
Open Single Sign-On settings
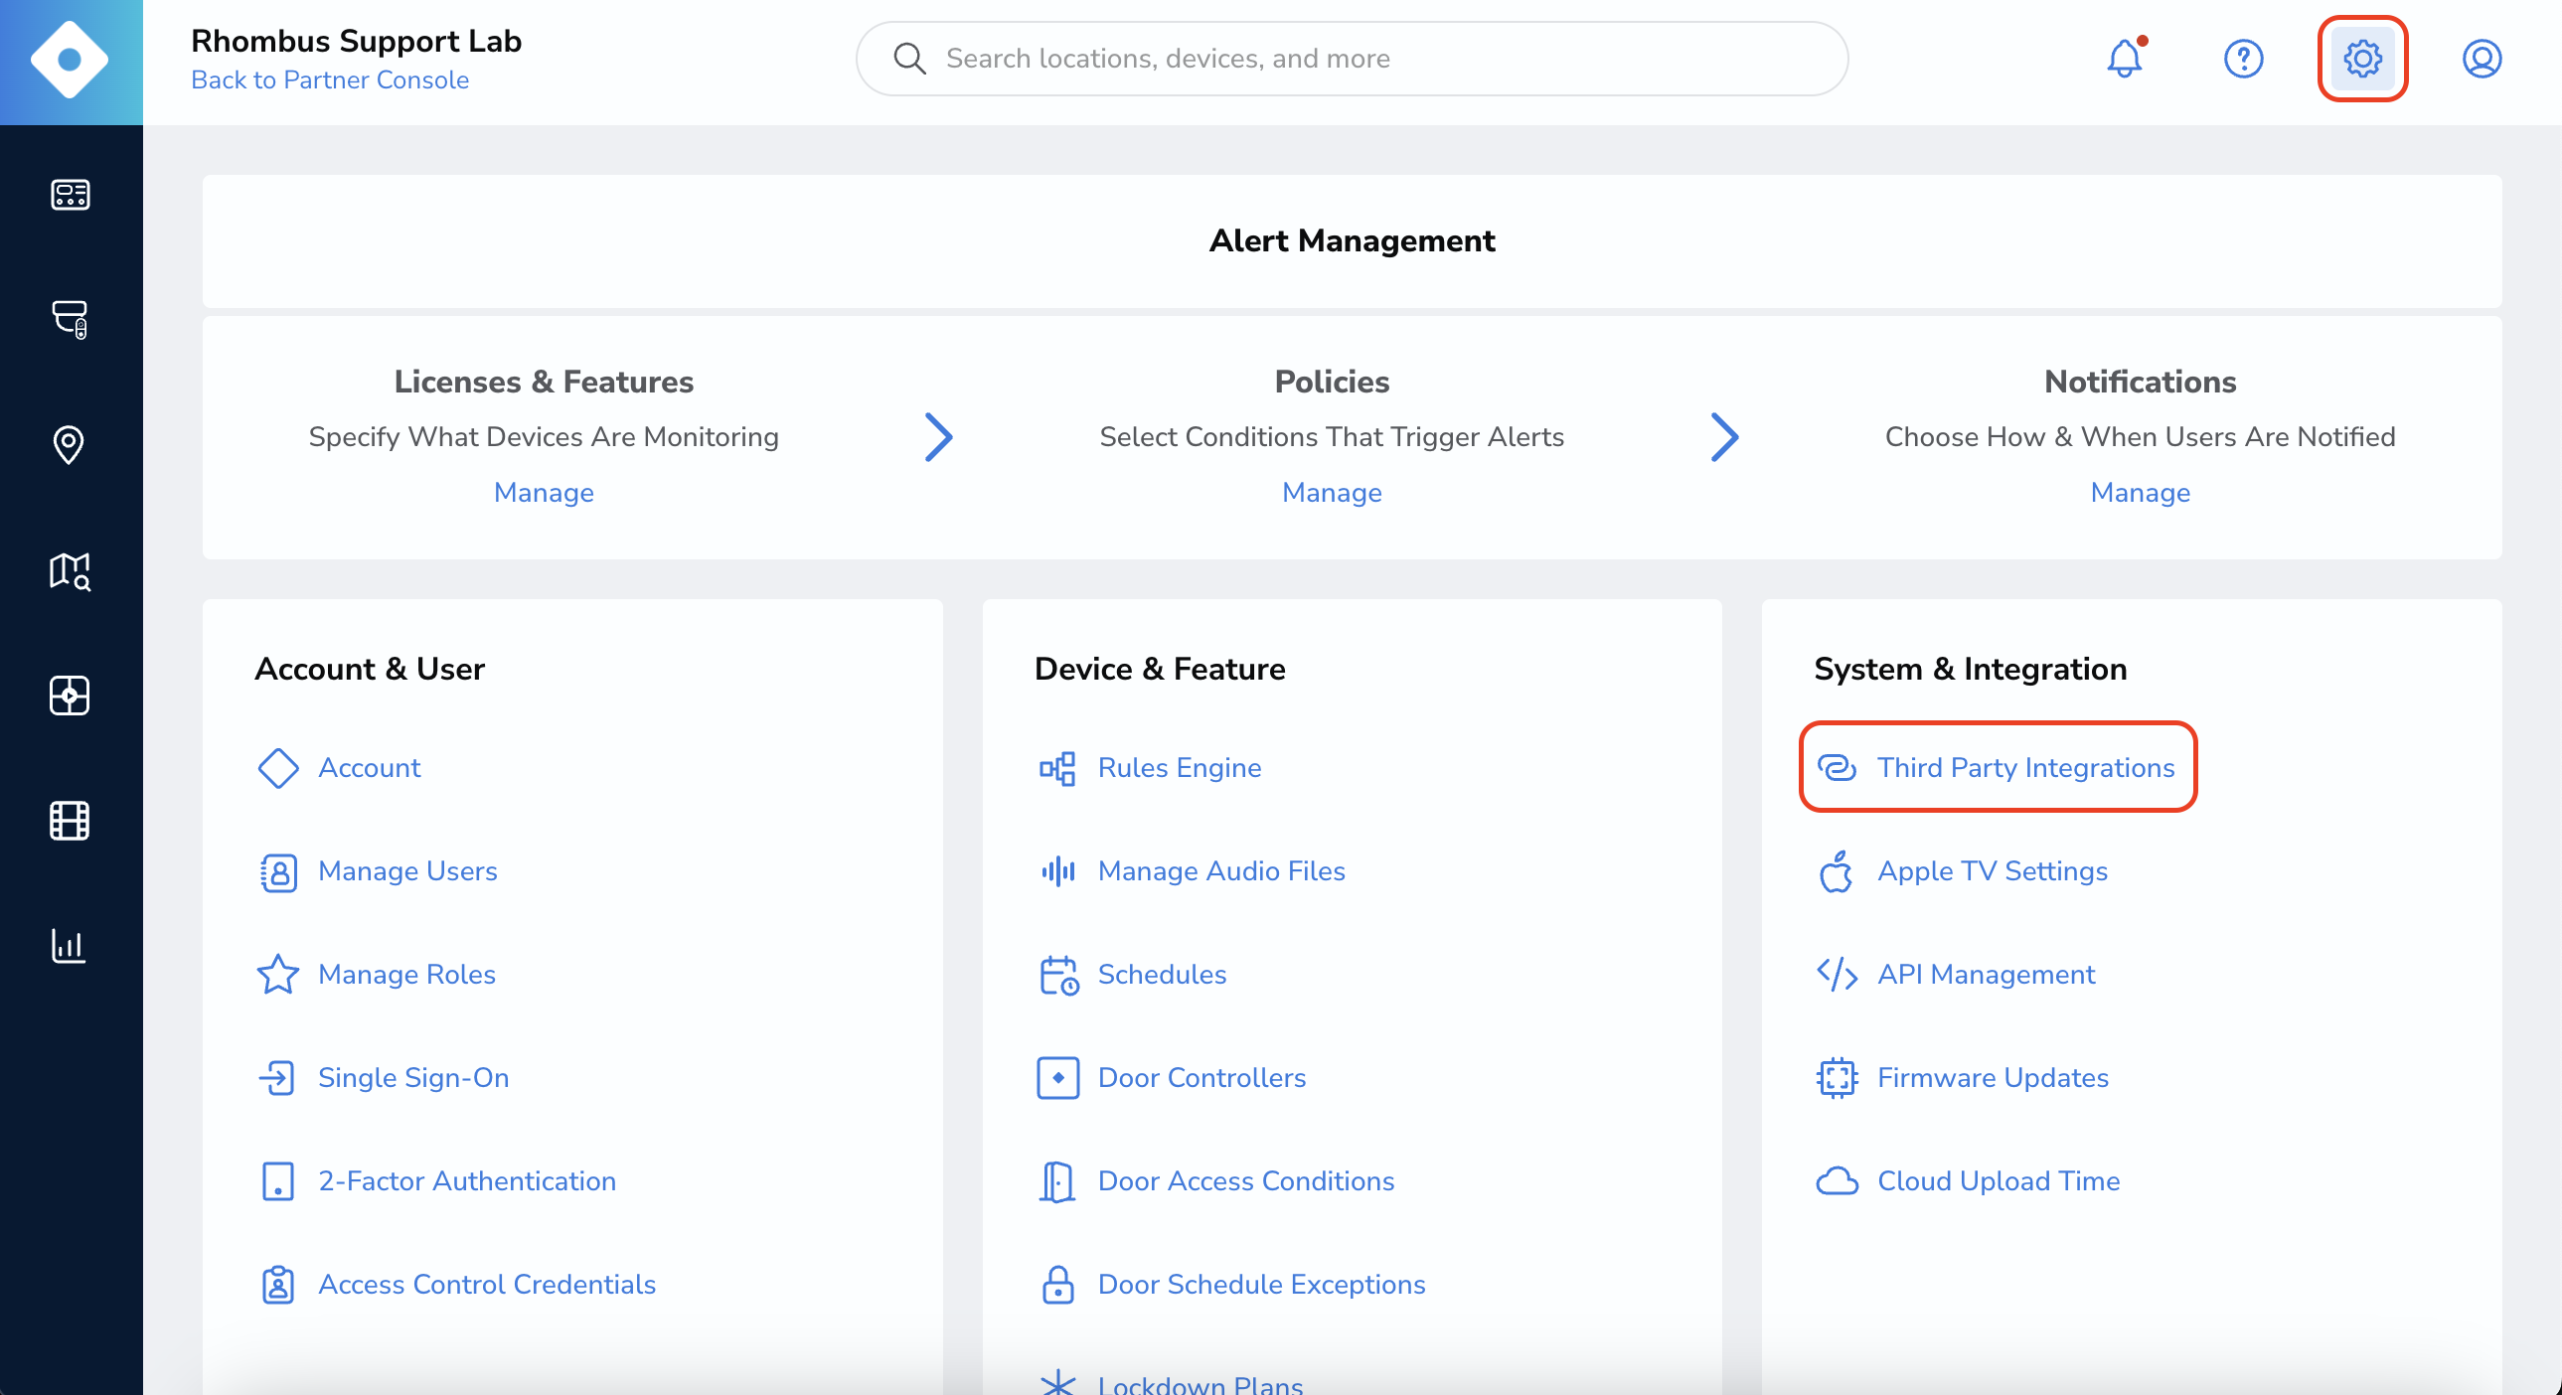click(x=413, y=1078)
